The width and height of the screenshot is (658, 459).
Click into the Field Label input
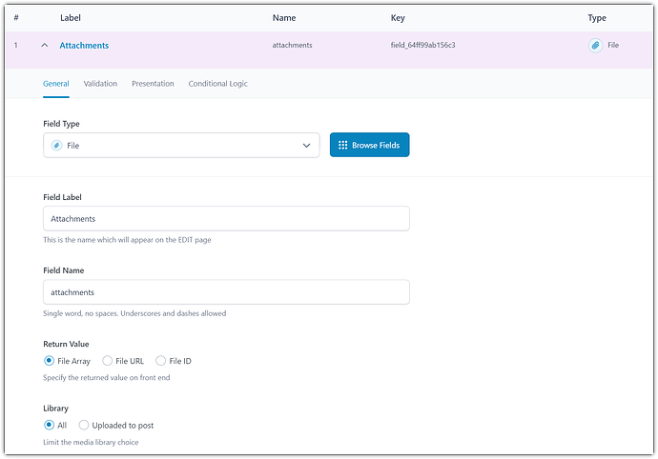[226, 219]
